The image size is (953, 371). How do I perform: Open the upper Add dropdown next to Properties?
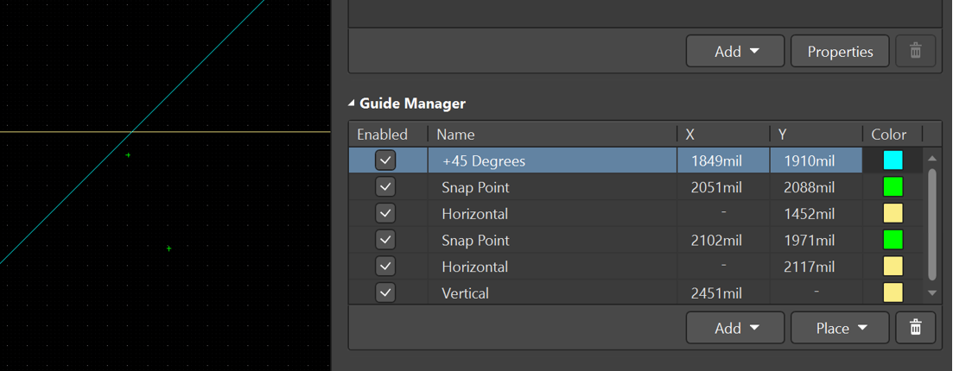(735, 52)
